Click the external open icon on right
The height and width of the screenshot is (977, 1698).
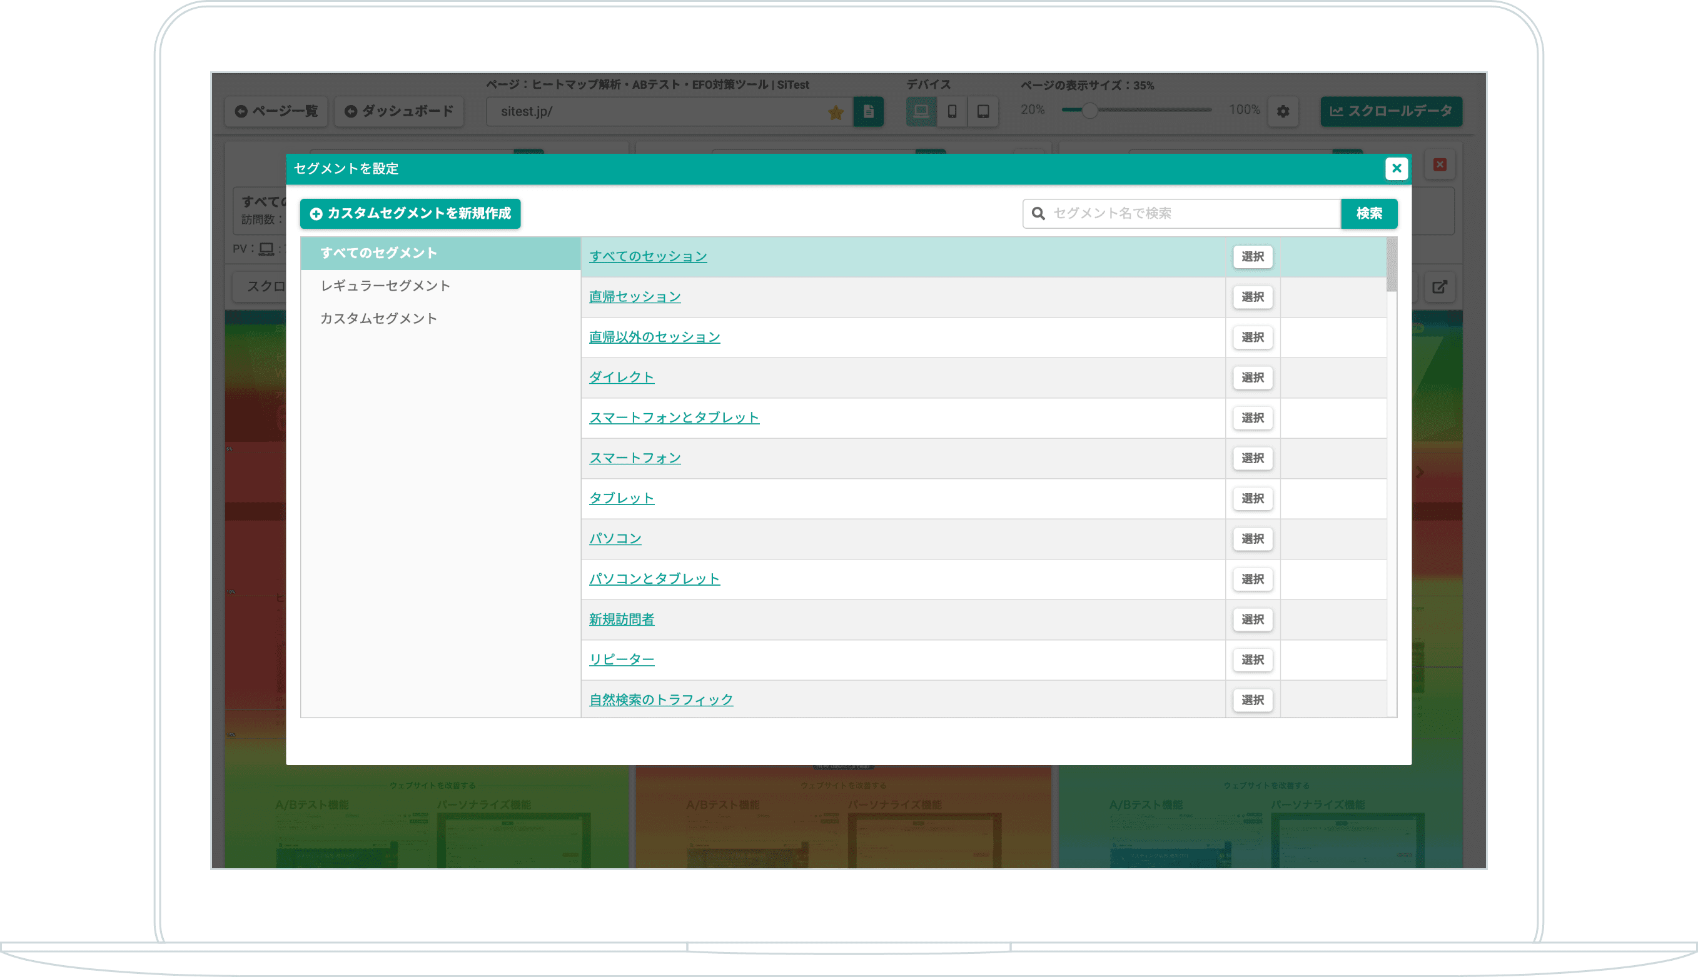coord(1439,287)
